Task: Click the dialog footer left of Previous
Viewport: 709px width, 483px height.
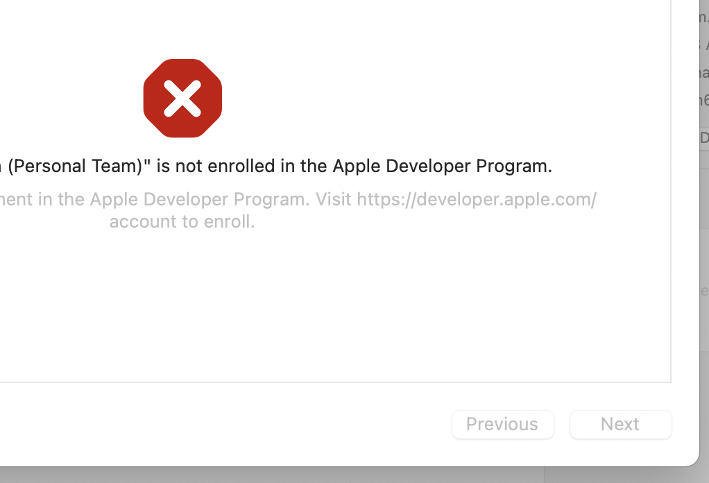Action: click(226, 424)
